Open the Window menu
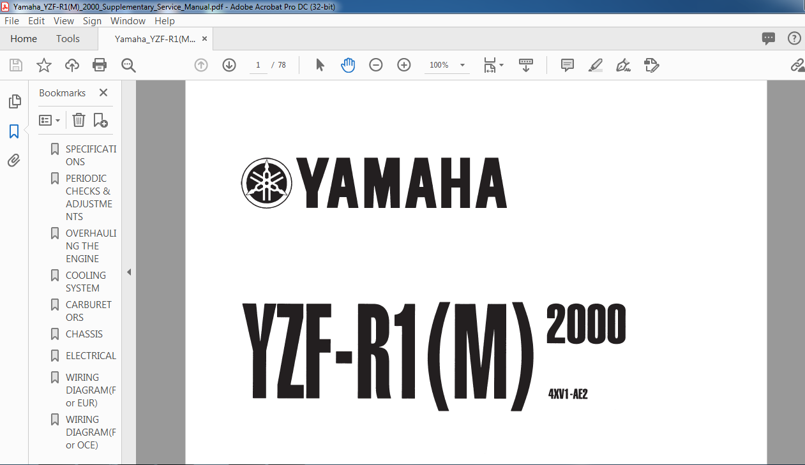This screenshot has height=465, width=805. (128, 21)
